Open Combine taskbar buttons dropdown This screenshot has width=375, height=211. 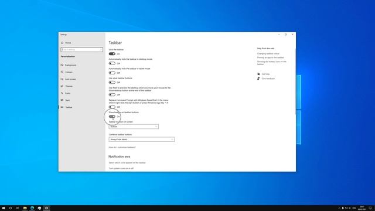(141, 139)
